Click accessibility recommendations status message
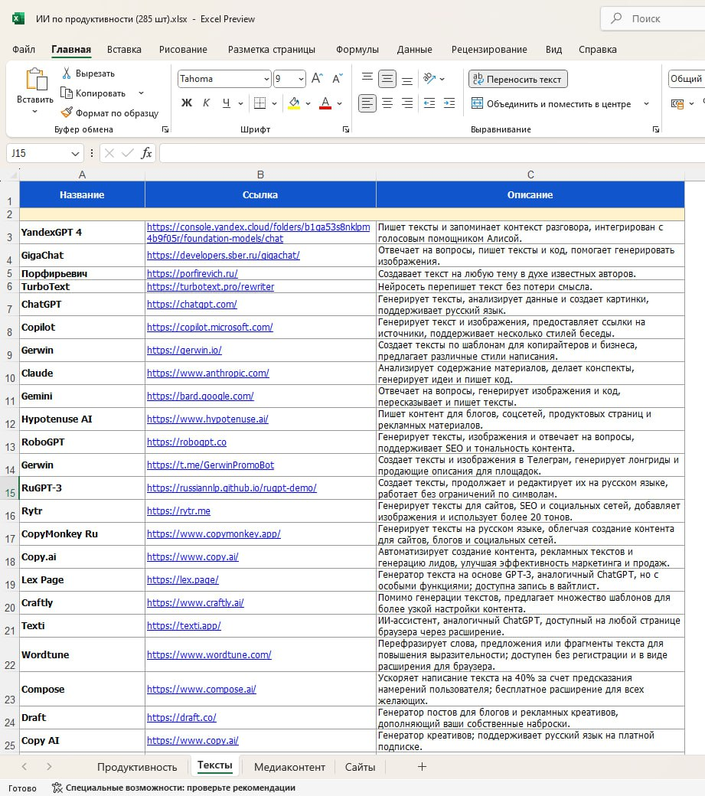705x796 pixels. (x=174, y=788)
